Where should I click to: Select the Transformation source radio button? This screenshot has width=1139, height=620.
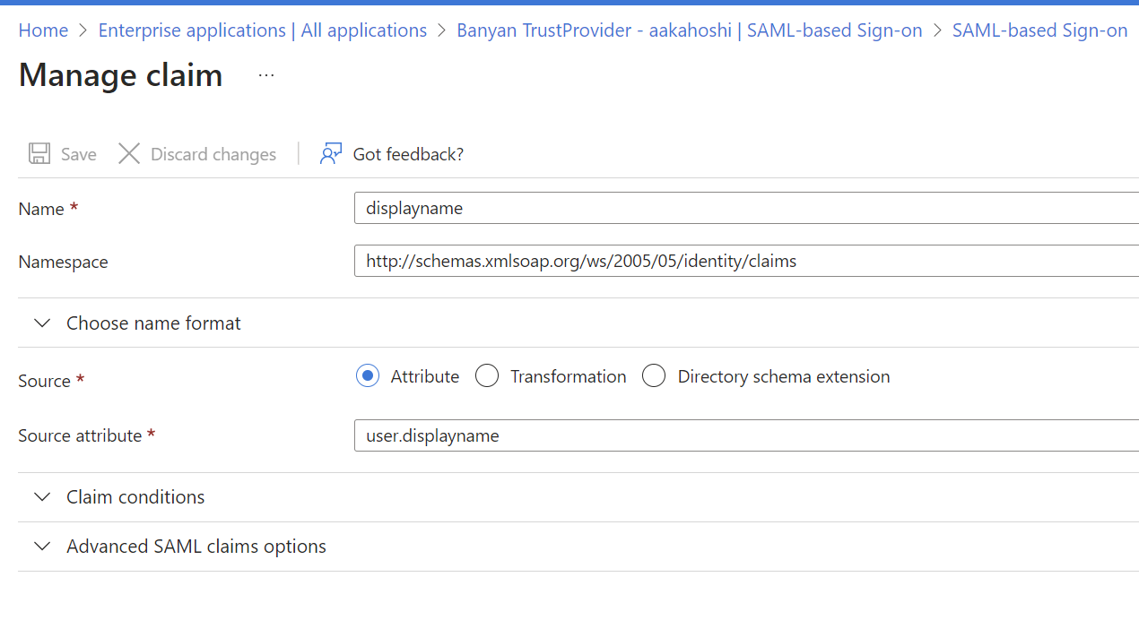[x=487, y=376]
